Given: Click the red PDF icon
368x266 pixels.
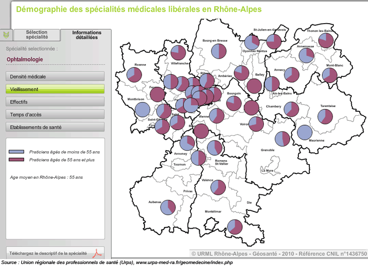Looking at the screenshot, I should (98, 253).
